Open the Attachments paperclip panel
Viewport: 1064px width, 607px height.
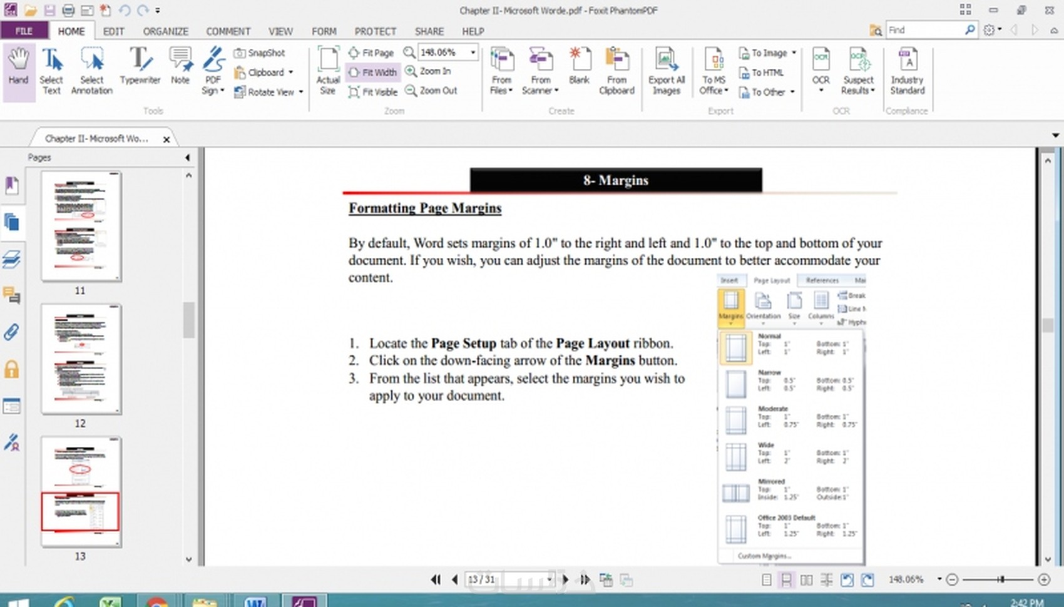(x=11, y=332)
